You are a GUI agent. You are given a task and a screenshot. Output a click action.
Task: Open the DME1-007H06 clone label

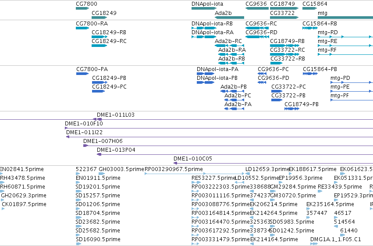click(x=103, y=141)
